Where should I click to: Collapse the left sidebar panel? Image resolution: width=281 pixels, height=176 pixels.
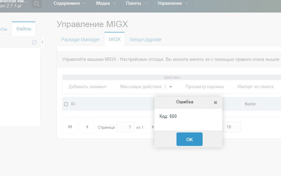coord(42,42)
